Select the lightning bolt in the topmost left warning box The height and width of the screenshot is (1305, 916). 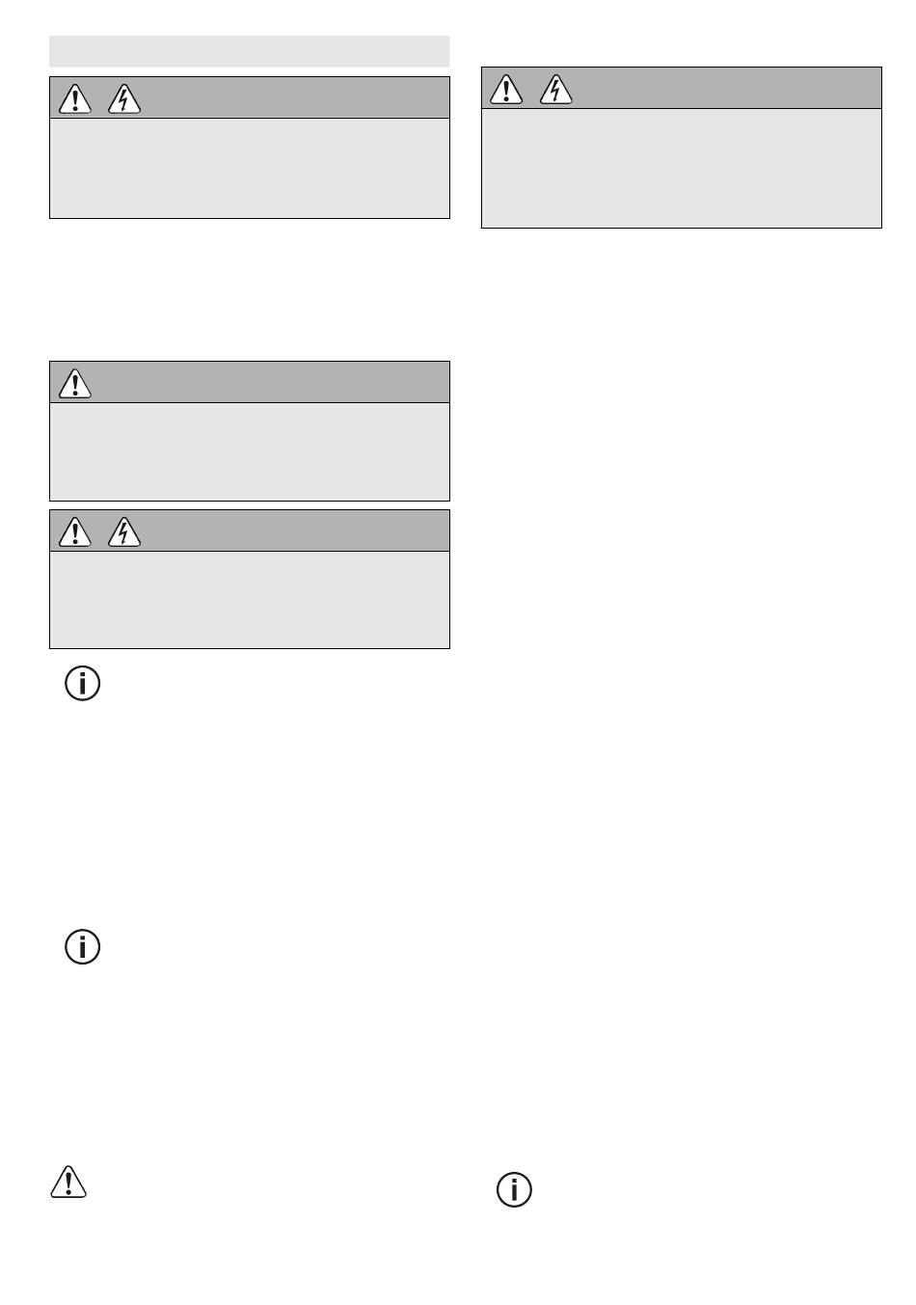pos(124,98)
